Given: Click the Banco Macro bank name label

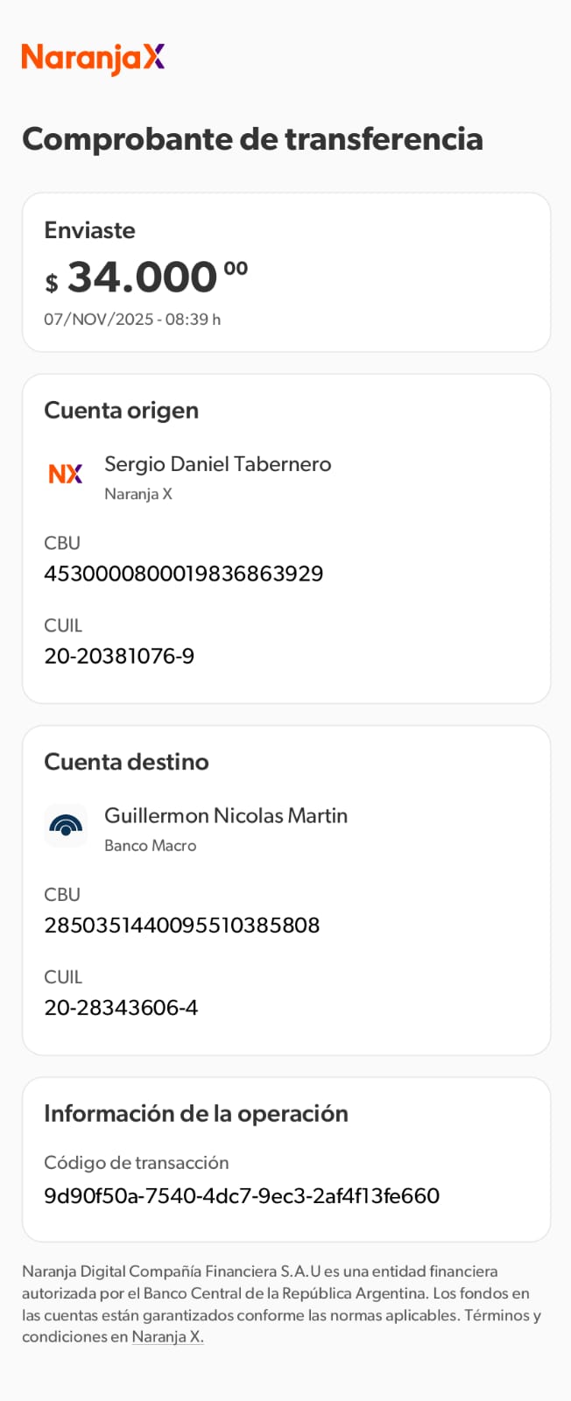Looking at the screenshot, I should (x=150, y=846).
